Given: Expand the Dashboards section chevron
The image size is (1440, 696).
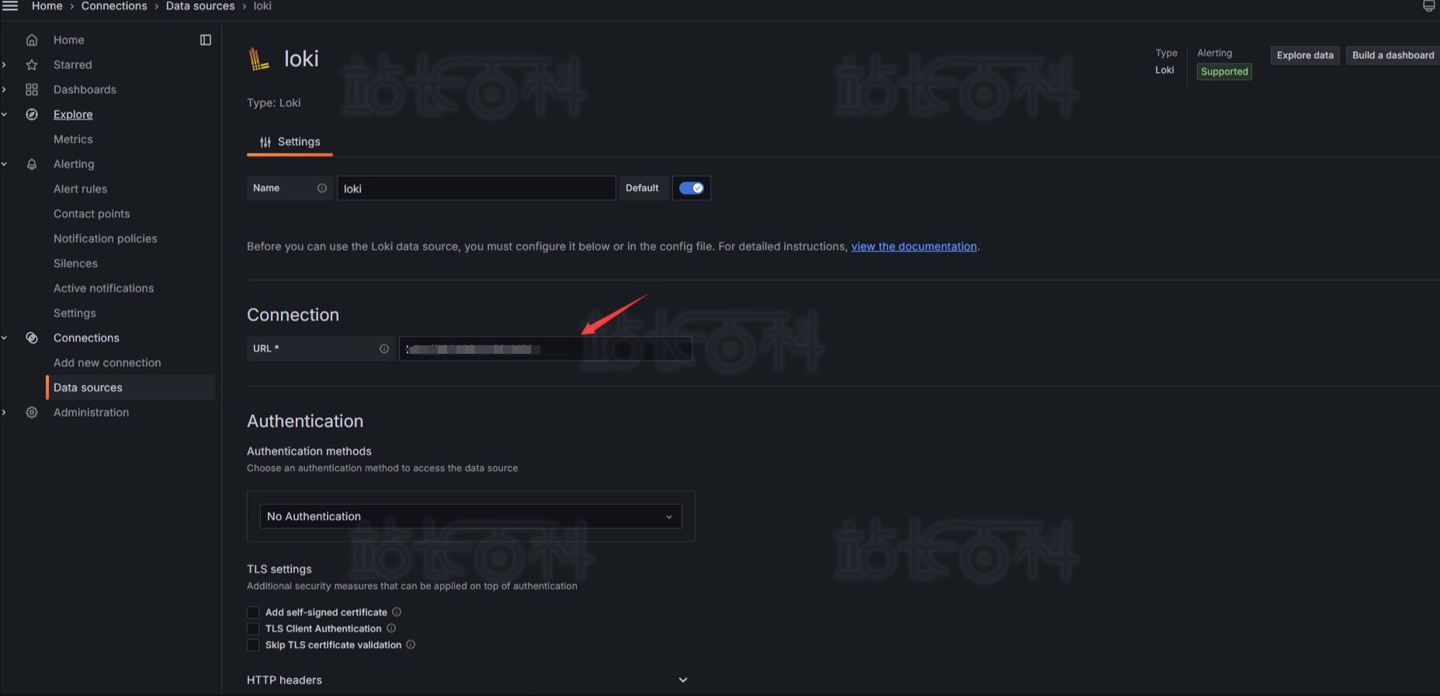Looking at the screenshot, I should coord(5,89).
